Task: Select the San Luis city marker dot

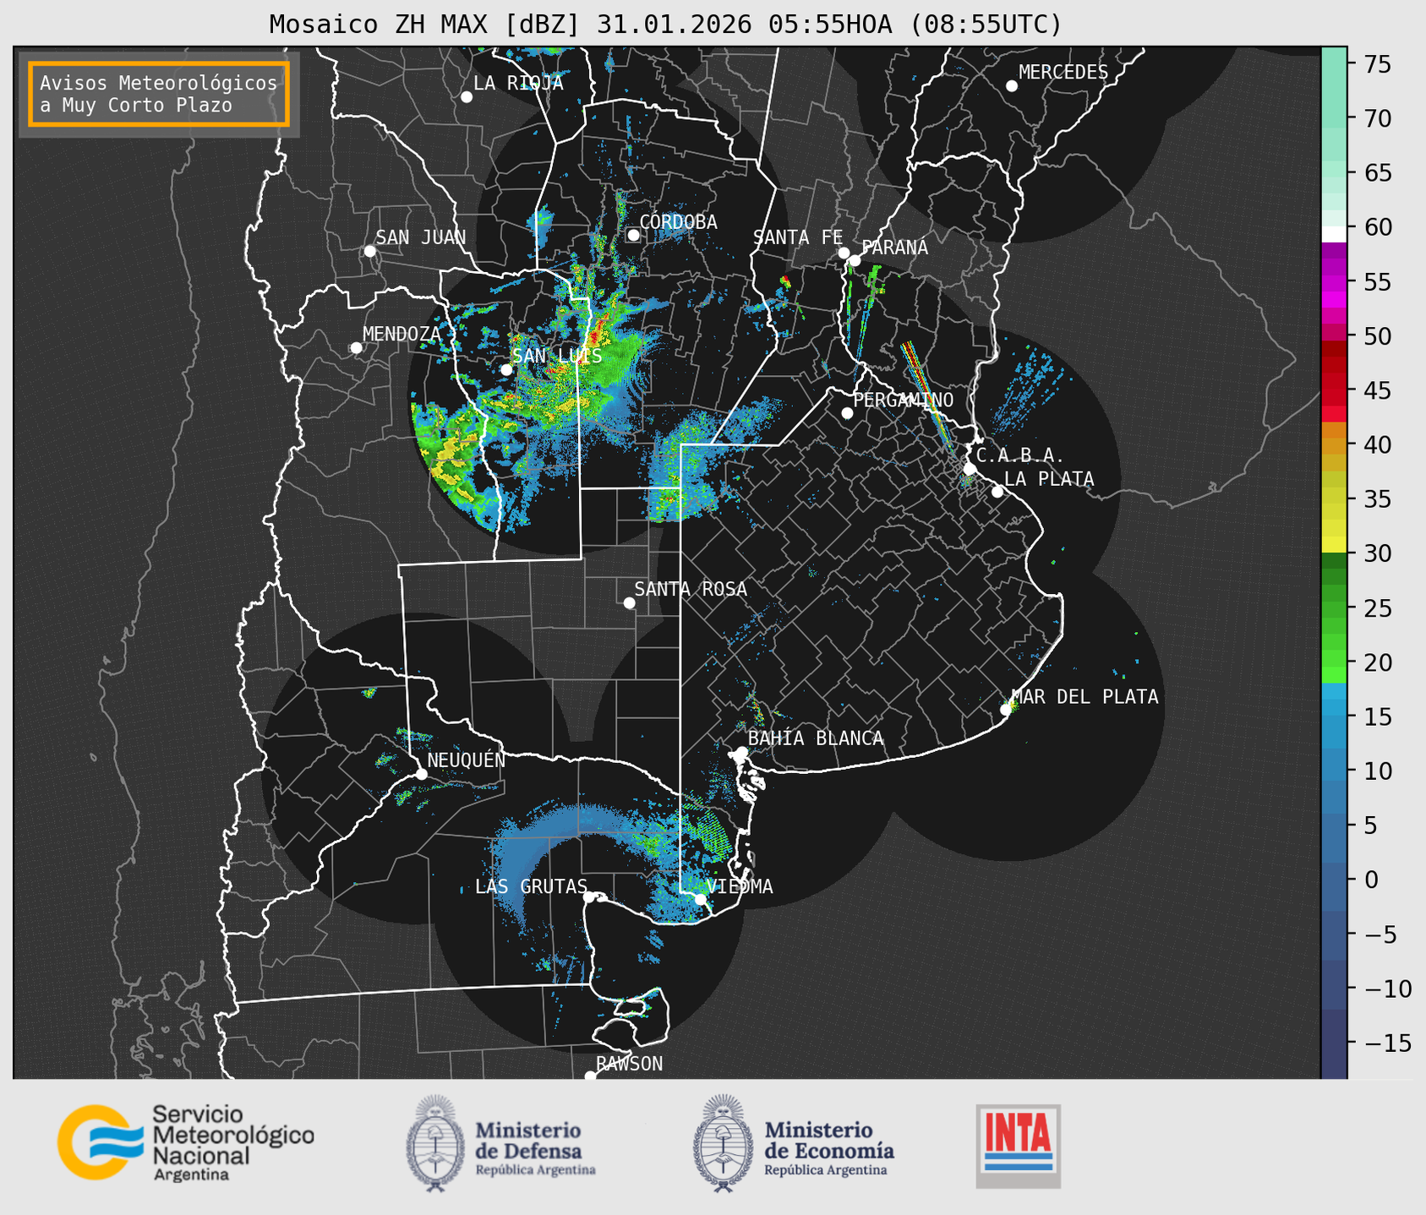Action: 506,370
